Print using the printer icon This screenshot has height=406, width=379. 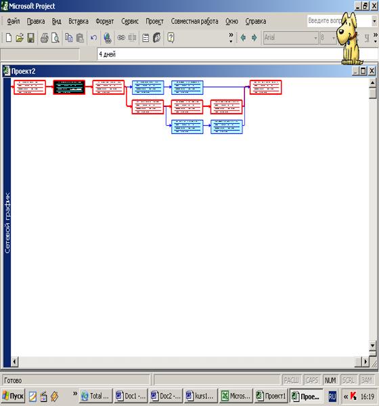point(44,38)
